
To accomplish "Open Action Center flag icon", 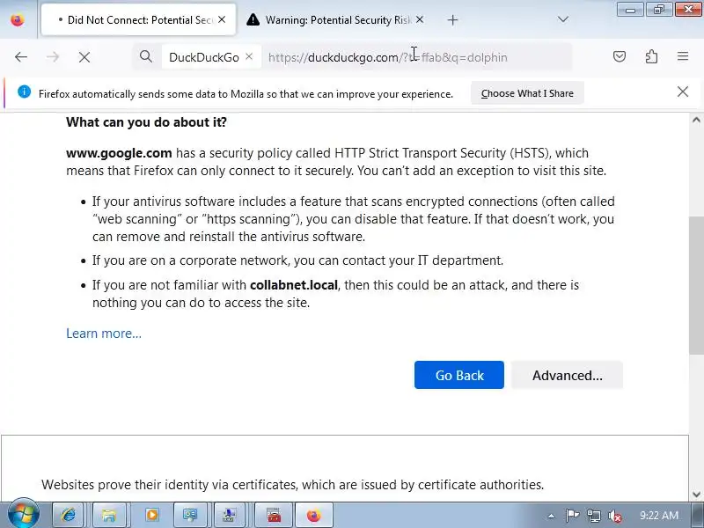I will click(x=572, y=516).
